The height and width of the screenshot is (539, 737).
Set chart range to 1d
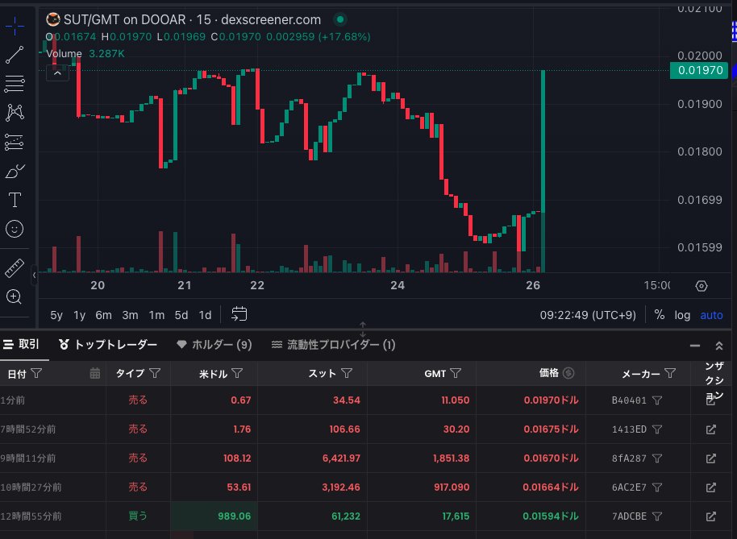pos(206,315)
